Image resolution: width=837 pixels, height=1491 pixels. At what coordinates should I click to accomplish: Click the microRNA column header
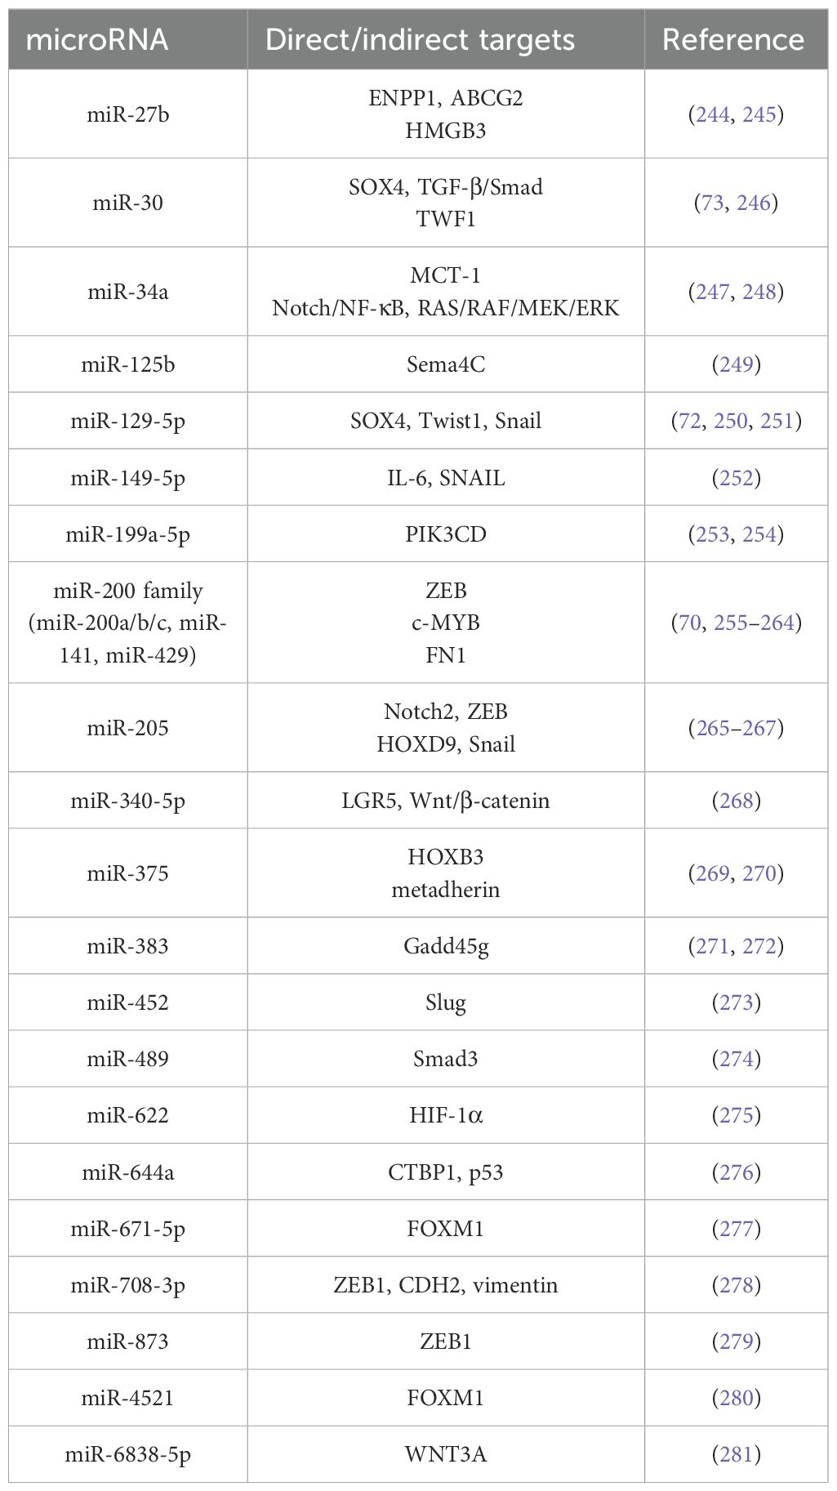[x=97, y=40]
